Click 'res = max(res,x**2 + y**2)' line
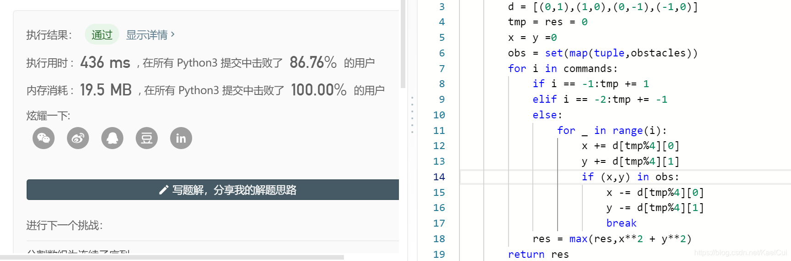 [x=612, y=239]
